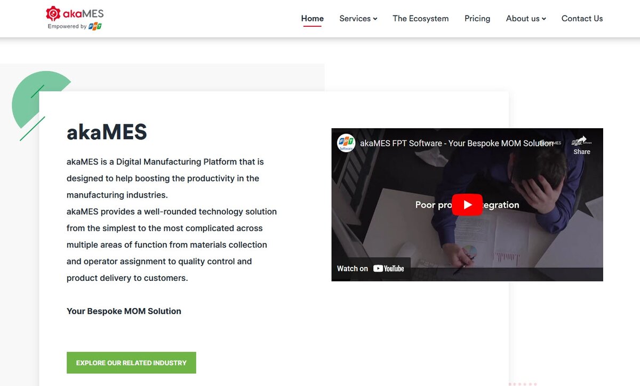Click the 'Your Bespoke MOM Solution' tagline
This screenshot has height=386, width=640.
coord(124,311)
